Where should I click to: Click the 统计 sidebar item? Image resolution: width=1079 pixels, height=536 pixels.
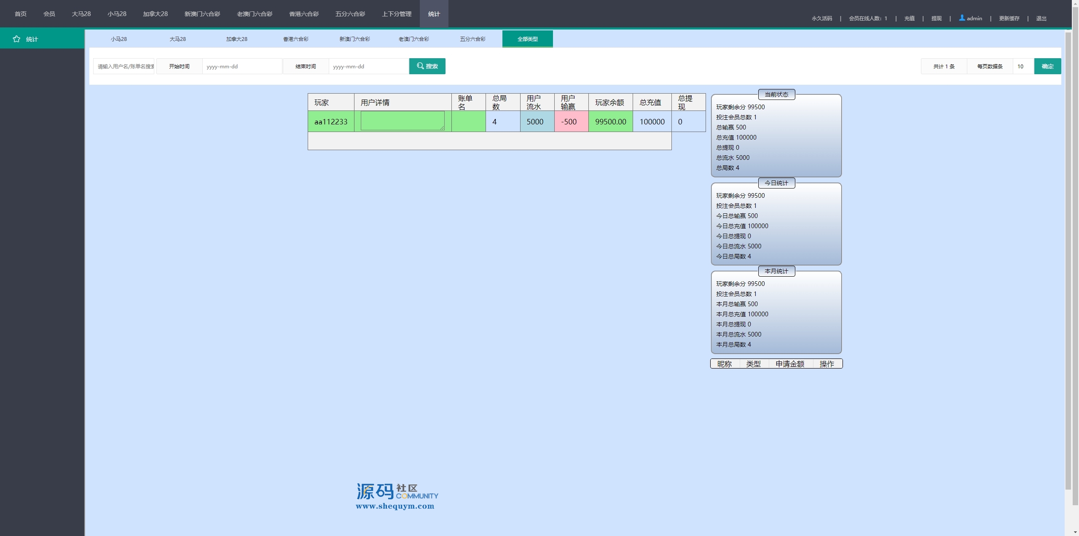42,39
